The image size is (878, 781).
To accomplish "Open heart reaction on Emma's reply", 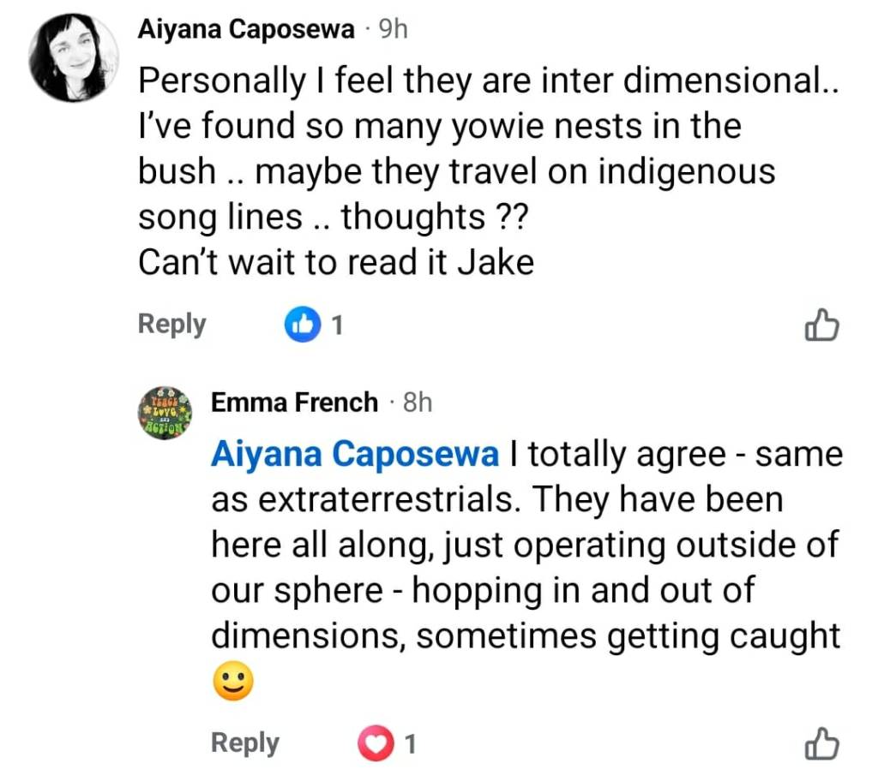I will click(x=373, y=743).
